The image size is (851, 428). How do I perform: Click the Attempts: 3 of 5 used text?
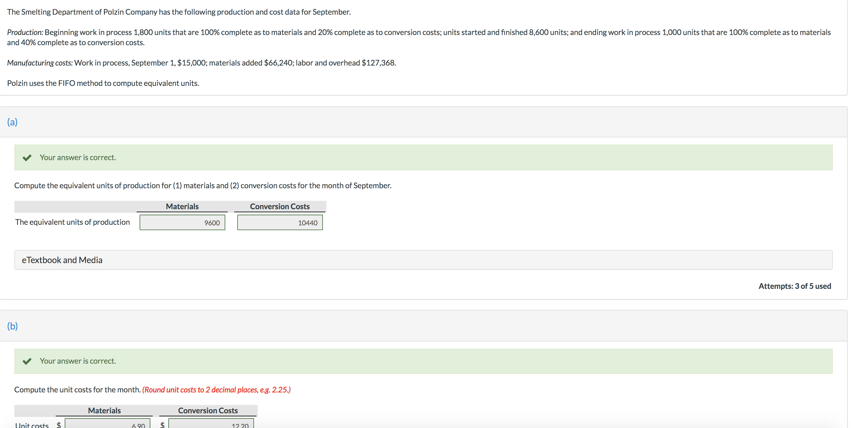[794, 286]
